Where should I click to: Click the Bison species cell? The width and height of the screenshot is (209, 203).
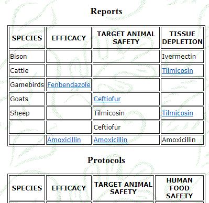click(x=27, y=57)
